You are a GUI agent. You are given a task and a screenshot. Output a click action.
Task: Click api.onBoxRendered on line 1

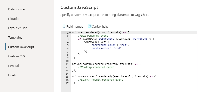pyautogui.click(x=85, y=32)
